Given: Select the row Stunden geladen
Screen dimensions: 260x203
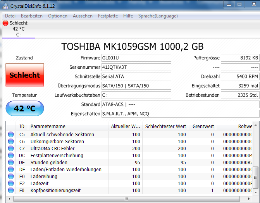Looking at the screenshot, I should [x=129, y=162].
